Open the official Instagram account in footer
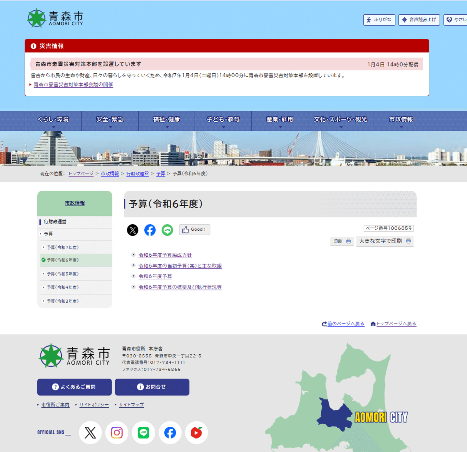This screenshot has width=467, height=452. [117, 433]
